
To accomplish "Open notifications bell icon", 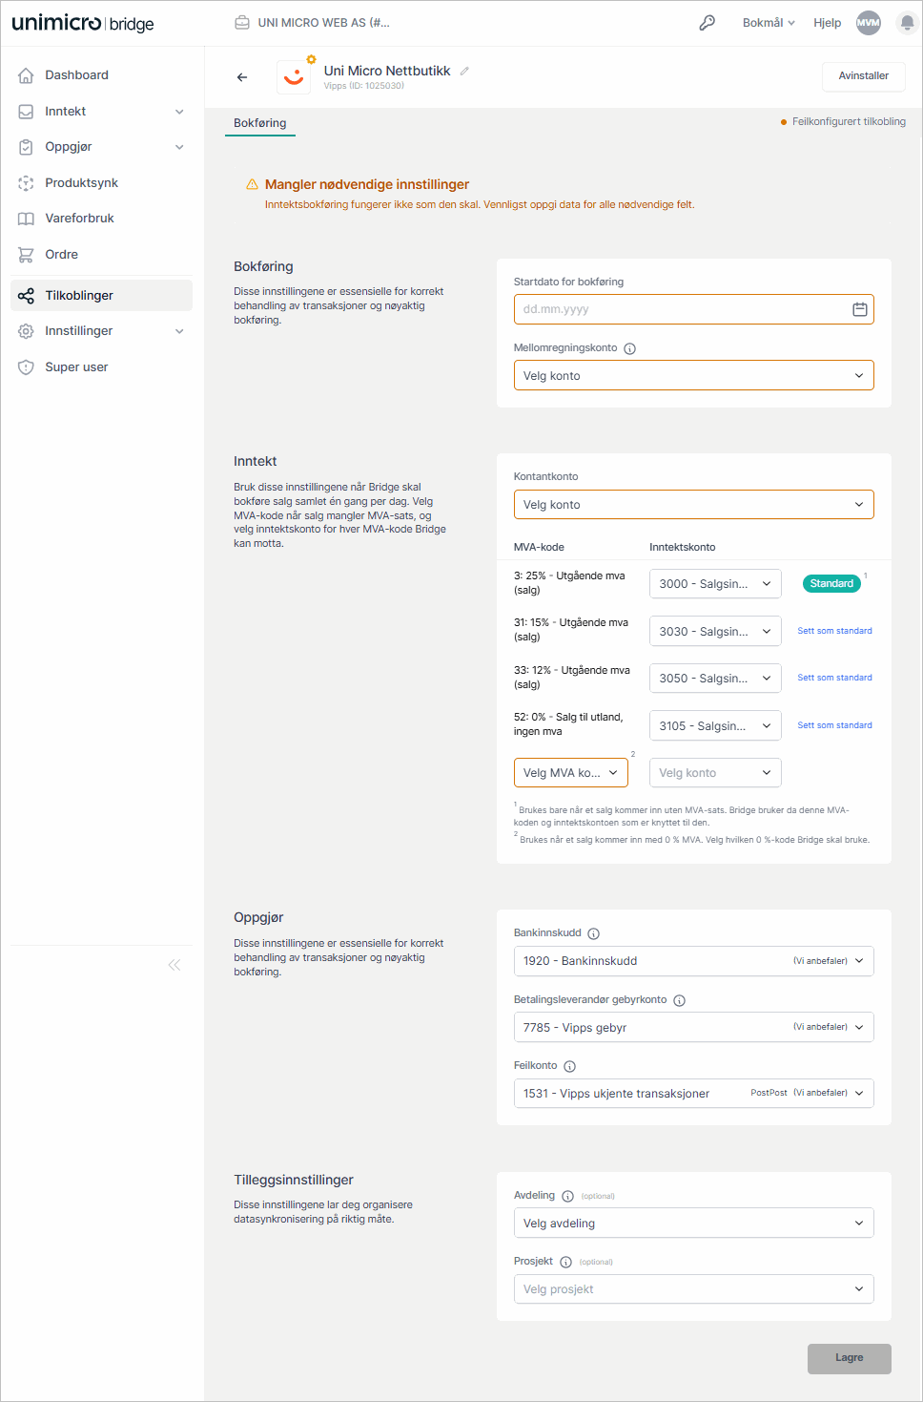I will [907, 23].
